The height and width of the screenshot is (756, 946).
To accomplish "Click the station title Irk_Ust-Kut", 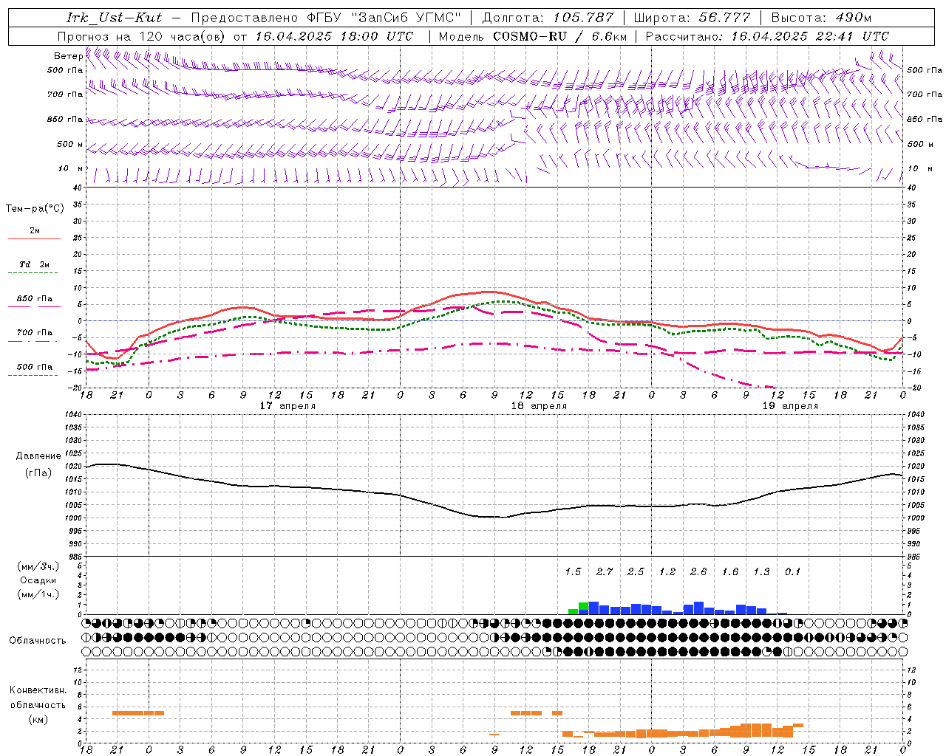I will click(113, 18).
